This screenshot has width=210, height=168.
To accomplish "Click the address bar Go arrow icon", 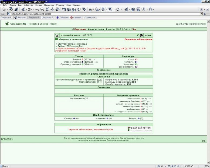I will 205,14.
